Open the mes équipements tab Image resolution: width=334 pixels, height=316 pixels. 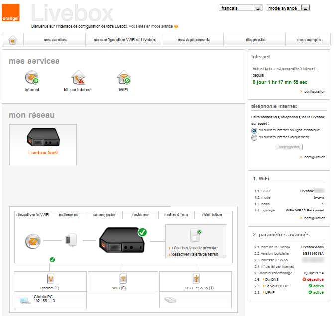[x=194, y=40]
